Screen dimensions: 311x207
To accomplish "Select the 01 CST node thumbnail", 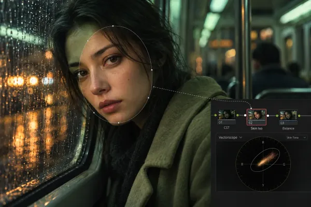I will coord(227,115).
